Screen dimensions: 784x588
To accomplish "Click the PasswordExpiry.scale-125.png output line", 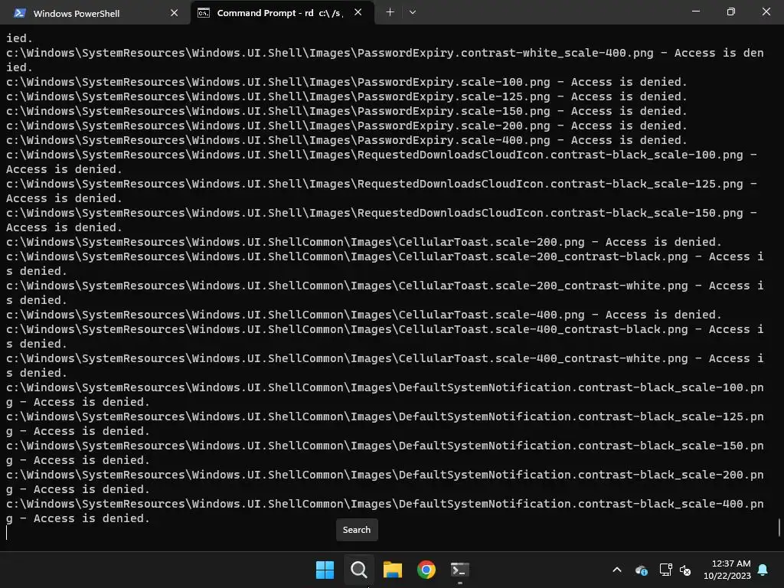I will pos(347,96).
